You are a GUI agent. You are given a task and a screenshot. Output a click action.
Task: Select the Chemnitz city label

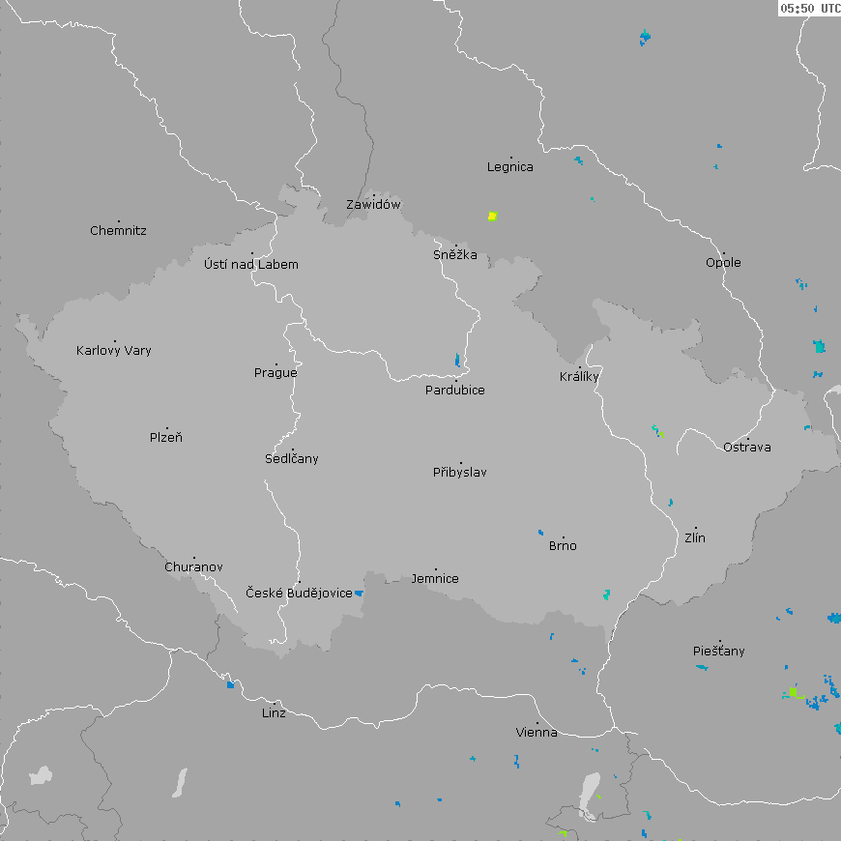(x=118, y=231)
